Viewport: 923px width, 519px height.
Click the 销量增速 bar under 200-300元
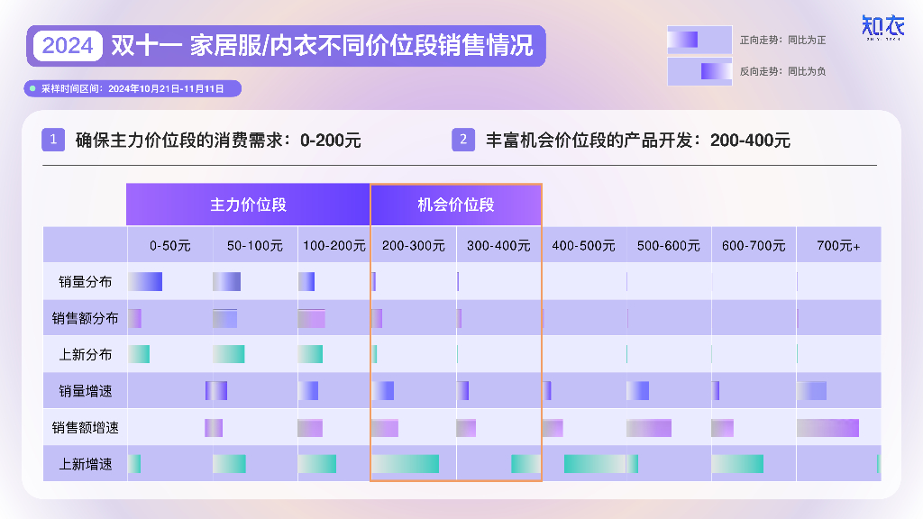click(383, 391)
